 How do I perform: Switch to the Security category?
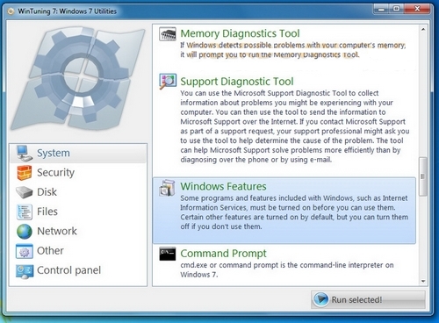(x=78, y=173)
